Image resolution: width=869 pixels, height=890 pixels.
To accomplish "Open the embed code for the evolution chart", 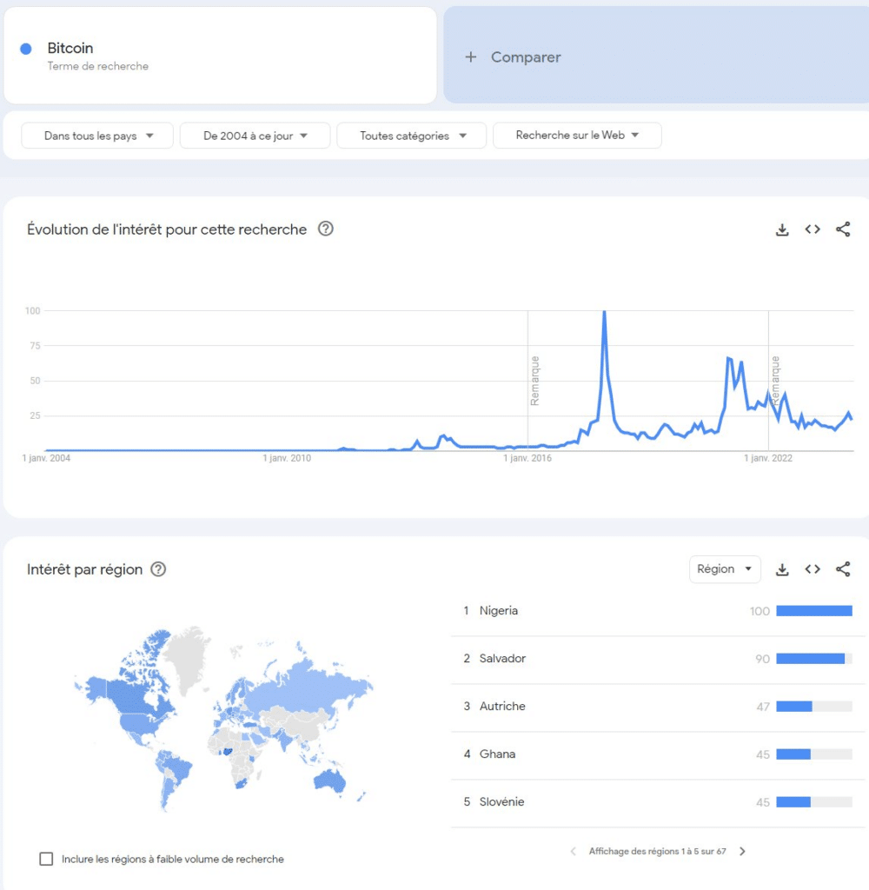I will (x=812, y=229).
